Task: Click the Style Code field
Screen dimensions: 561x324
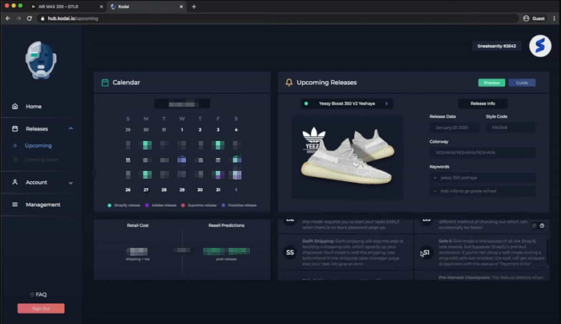Action: (511, 128)
